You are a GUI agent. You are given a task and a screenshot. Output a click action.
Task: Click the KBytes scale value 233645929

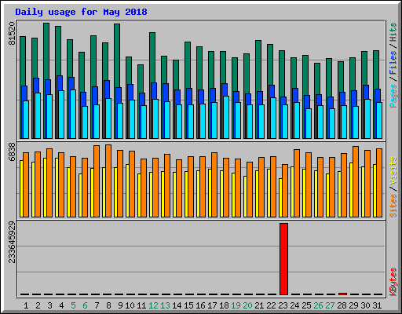[12, 242]
